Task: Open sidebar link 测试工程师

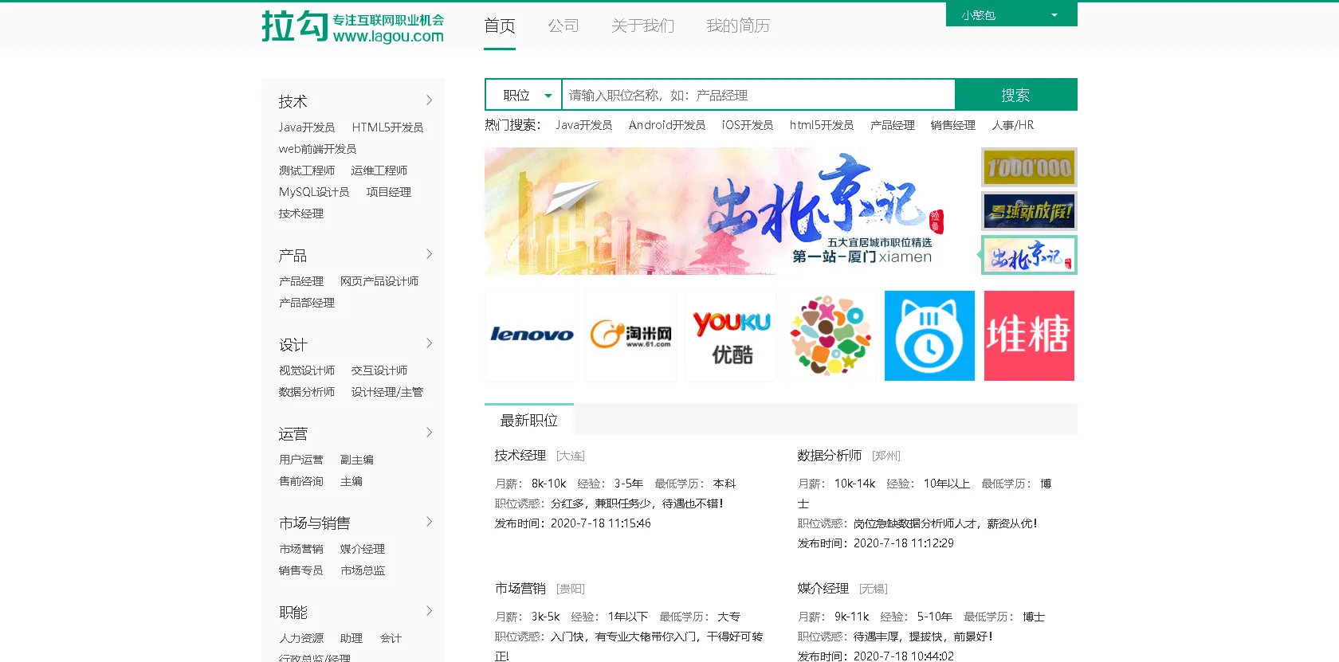Action: (x=307, y=170)
